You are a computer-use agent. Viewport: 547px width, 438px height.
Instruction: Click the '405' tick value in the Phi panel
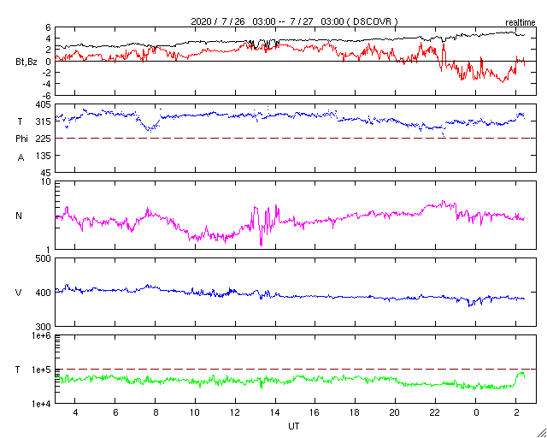tap(44, 104)
